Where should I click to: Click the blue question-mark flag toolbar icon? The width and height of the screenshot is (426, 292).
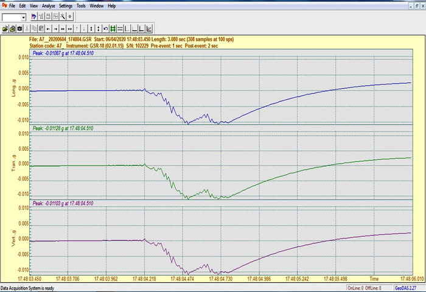click(x=34, y=16)
